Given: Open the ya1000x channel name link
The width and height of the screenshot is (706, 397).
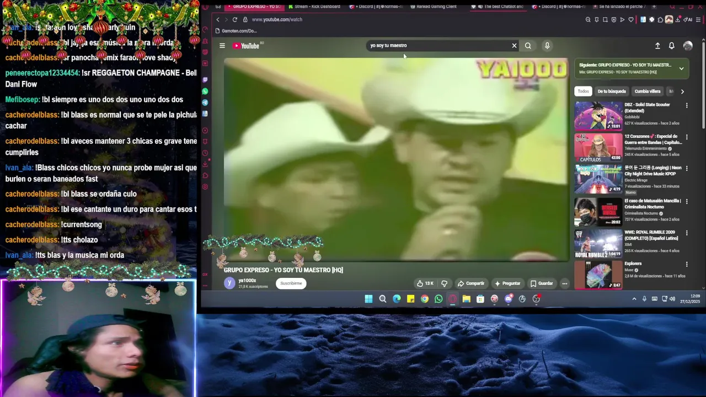Looking at the screenshot, I should [x=247, y=281].
